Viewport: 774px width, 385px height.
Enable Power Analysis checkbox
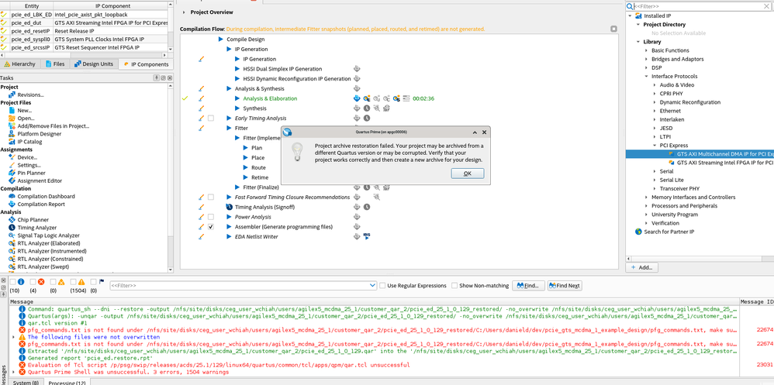211,217
